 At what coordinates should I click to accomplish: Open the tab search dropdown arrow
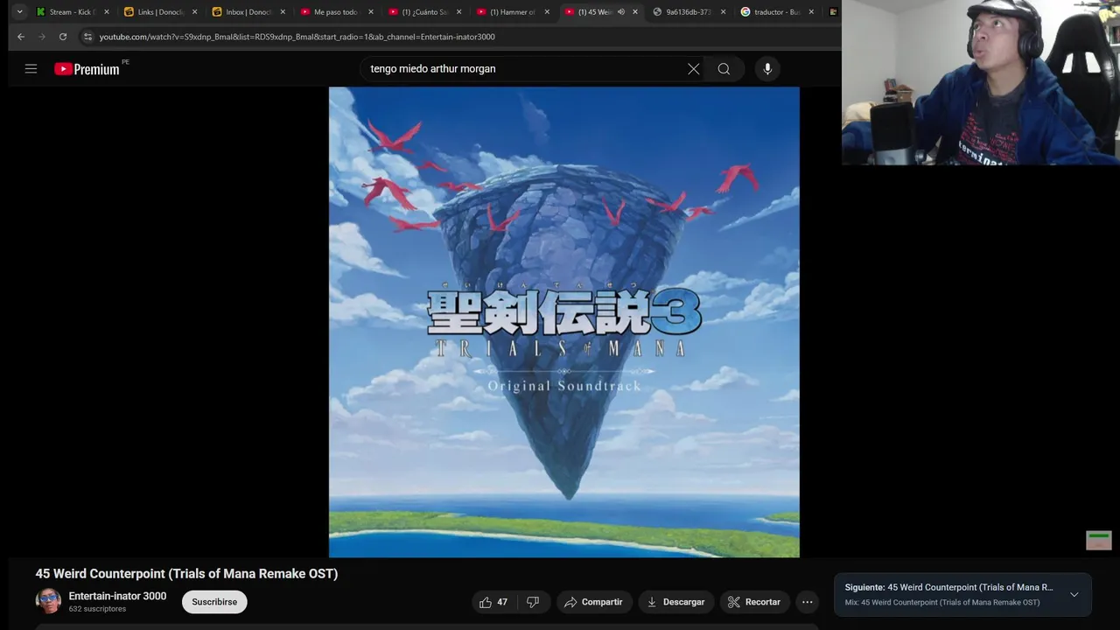[x=19, y=12]
